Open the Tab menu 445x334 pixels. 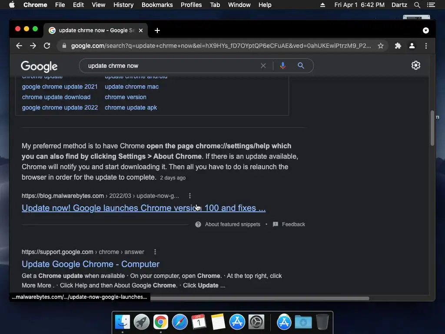215,5
